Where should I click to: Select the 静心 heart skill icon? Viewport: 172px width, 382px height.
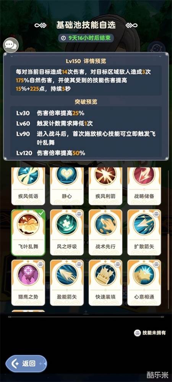[x=67, y=175]
